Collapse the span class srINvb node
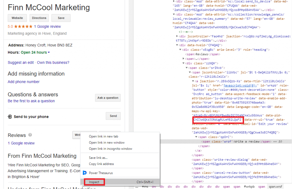 186,68
